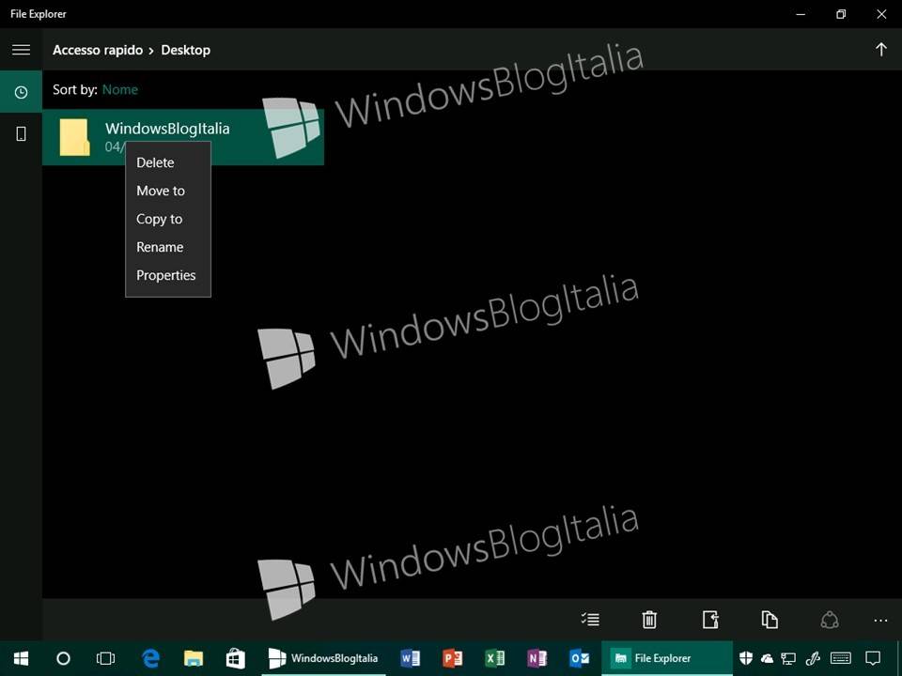Switch to WindowsBlogItalia taskbar app

point(323,658)
